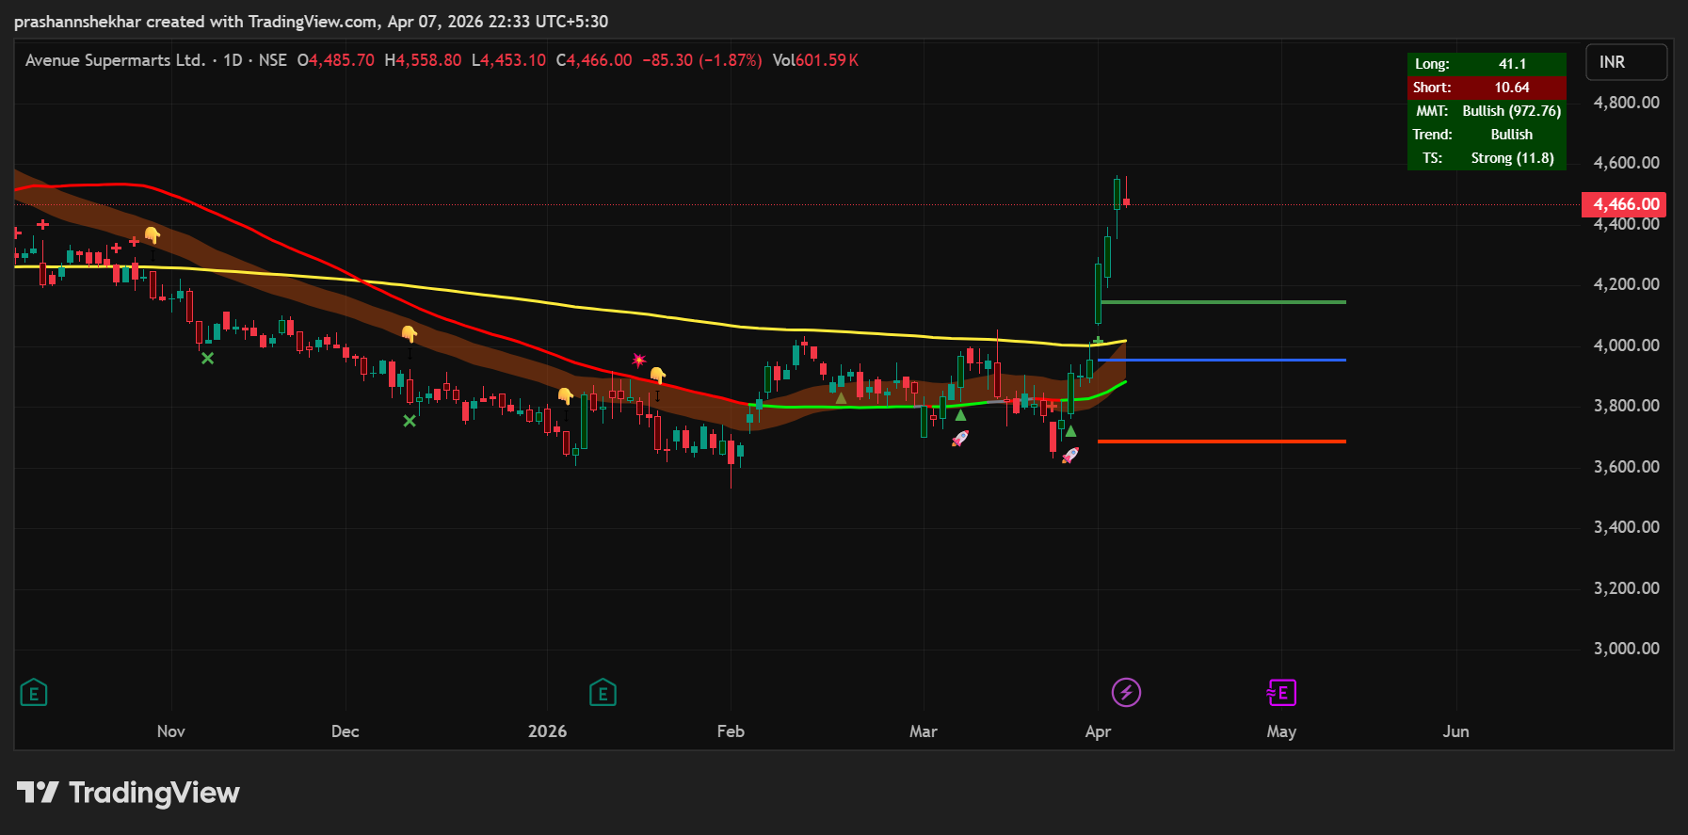Select the blue horizontal level line
This screenshot has width=1688, height=835.
coord(1221,360)
